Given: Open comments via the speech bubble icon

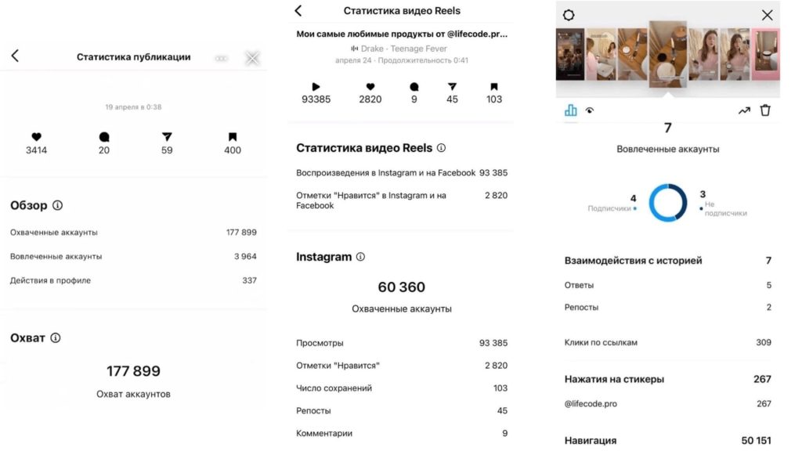Looking at the screenshot, I should [414, 87].
